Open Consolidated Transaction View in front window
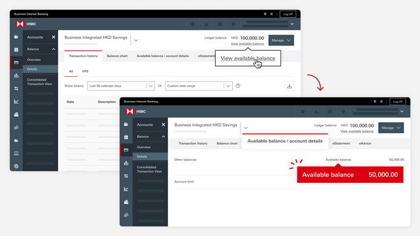The image size is (420, 236). (150, 169)
